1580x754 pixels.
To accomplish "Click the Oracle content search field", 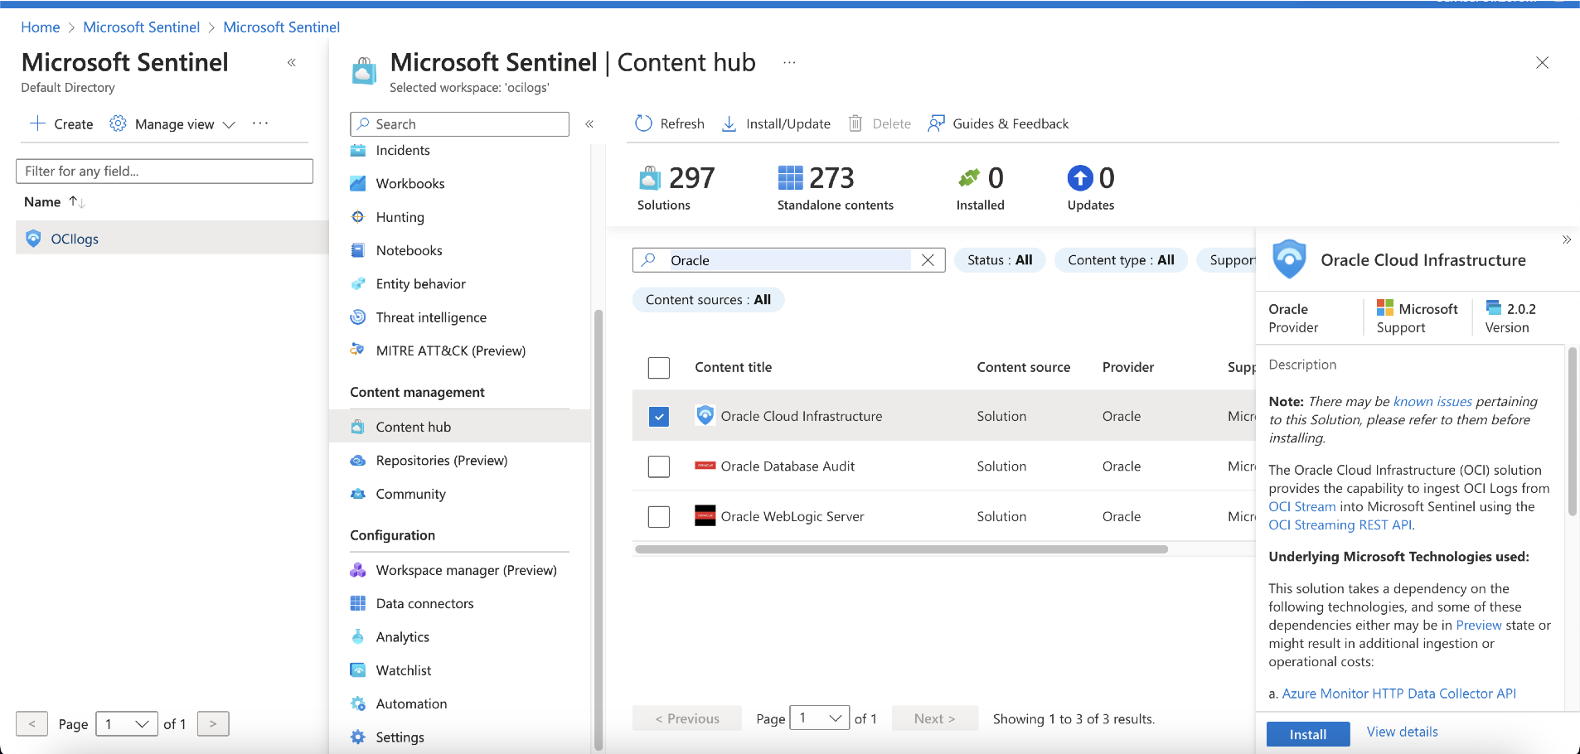I will click(x=788, y=260).
